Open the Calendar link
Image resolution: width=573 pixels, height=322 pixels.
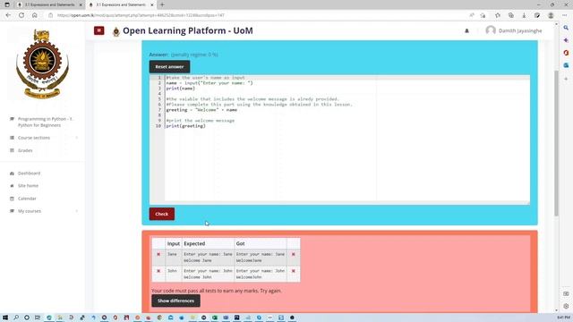click(27, 199)
